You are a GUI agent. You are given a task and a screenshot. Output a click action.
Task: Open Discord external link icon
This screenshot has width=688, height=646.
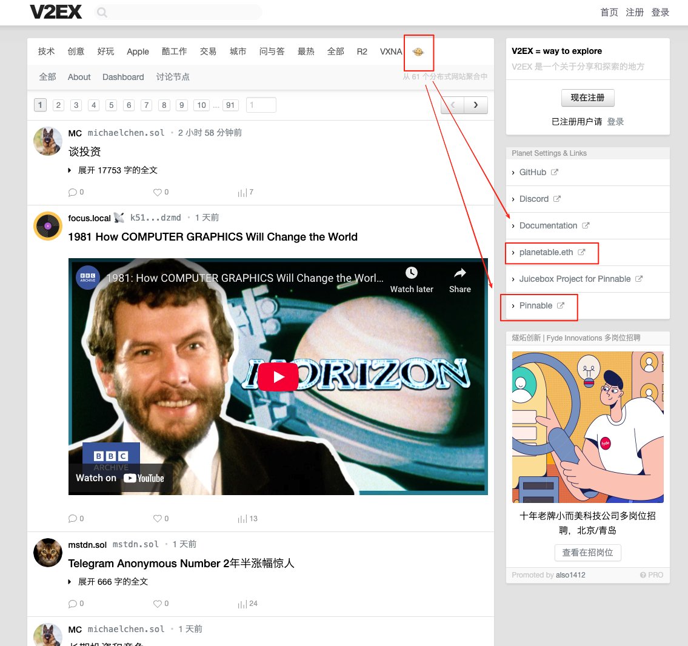(557, 199)
